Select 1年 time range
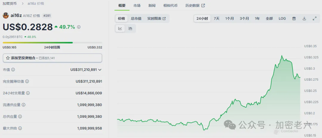Screen dimensions: 322x138 tap(257, 18)
